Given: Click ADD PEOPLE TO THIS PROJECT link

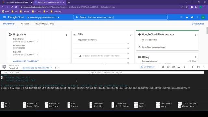Looking at the screenshot, I should [x=26, y=61].
